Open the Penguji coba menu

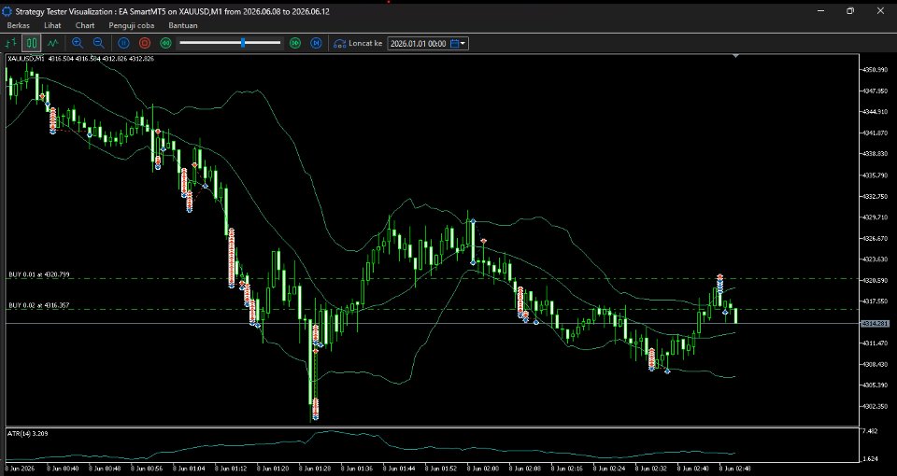click(x=131, y=25)
